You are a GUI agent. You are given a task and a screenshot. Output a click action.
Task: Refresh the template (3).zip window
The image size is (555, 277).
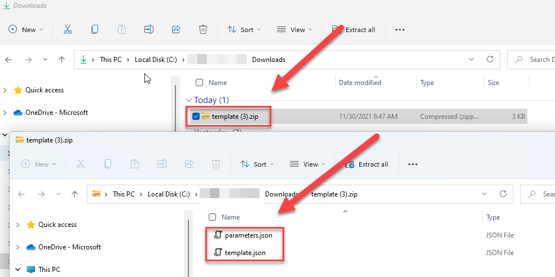(x=503, y=194)
